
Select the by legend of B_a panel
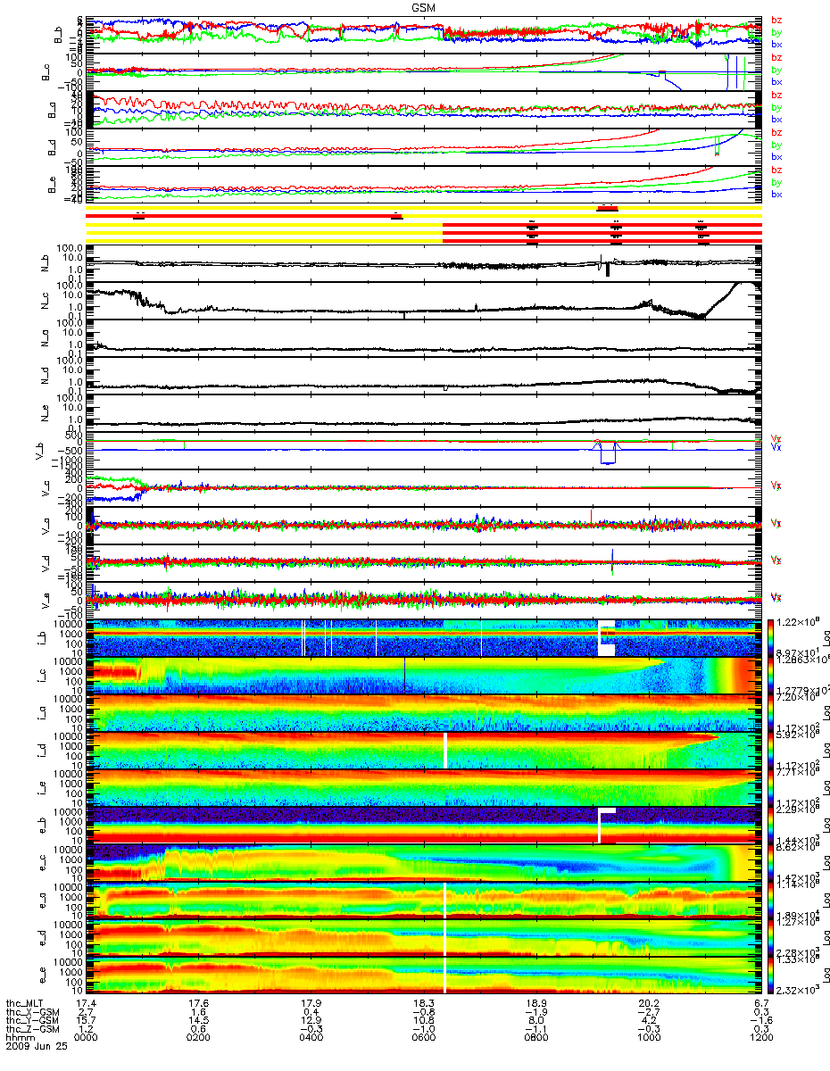tap(777, 106)
